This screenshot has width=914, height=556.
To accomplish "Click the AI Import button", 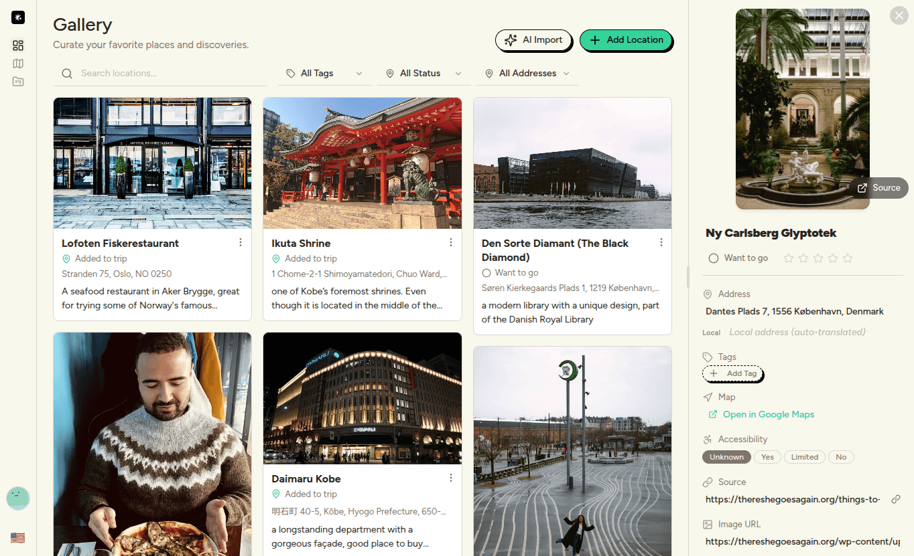I will pyautogui.click(x=533, y=40).
